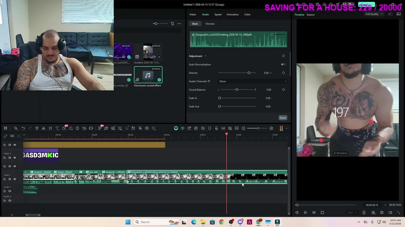Split clip using the scissors icon

point(43,128)
